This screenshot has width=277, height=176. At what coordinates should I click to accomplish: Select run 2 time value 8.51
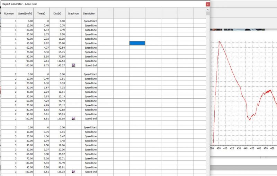tap(42, 118)
